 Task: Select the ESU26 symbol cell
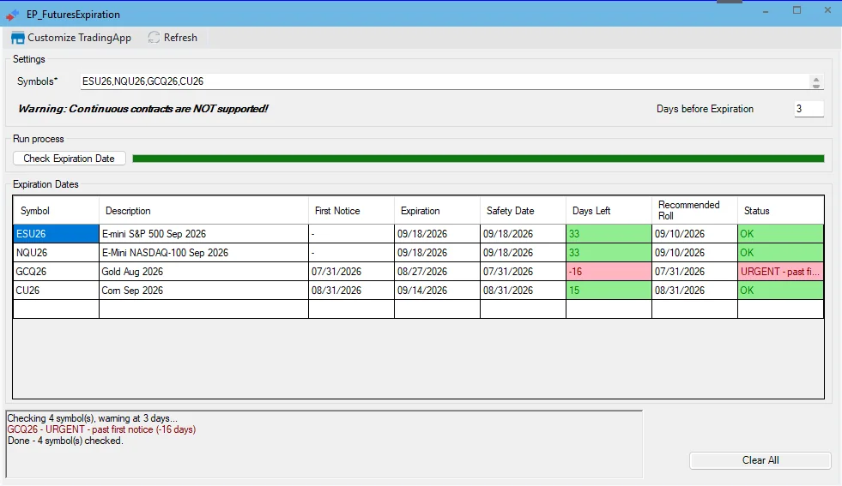coord(56,234)
